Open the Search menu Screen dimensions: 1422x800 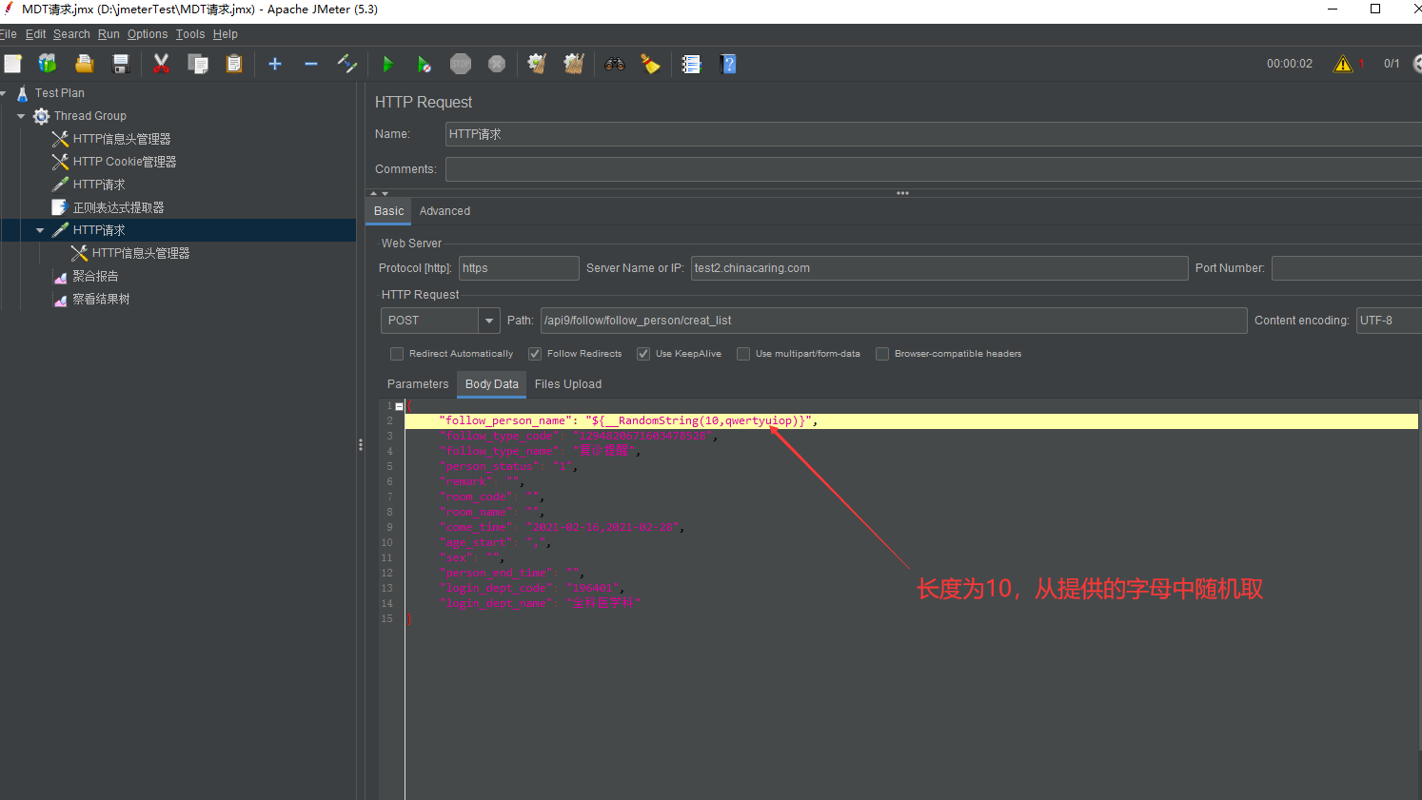[71, 34]
